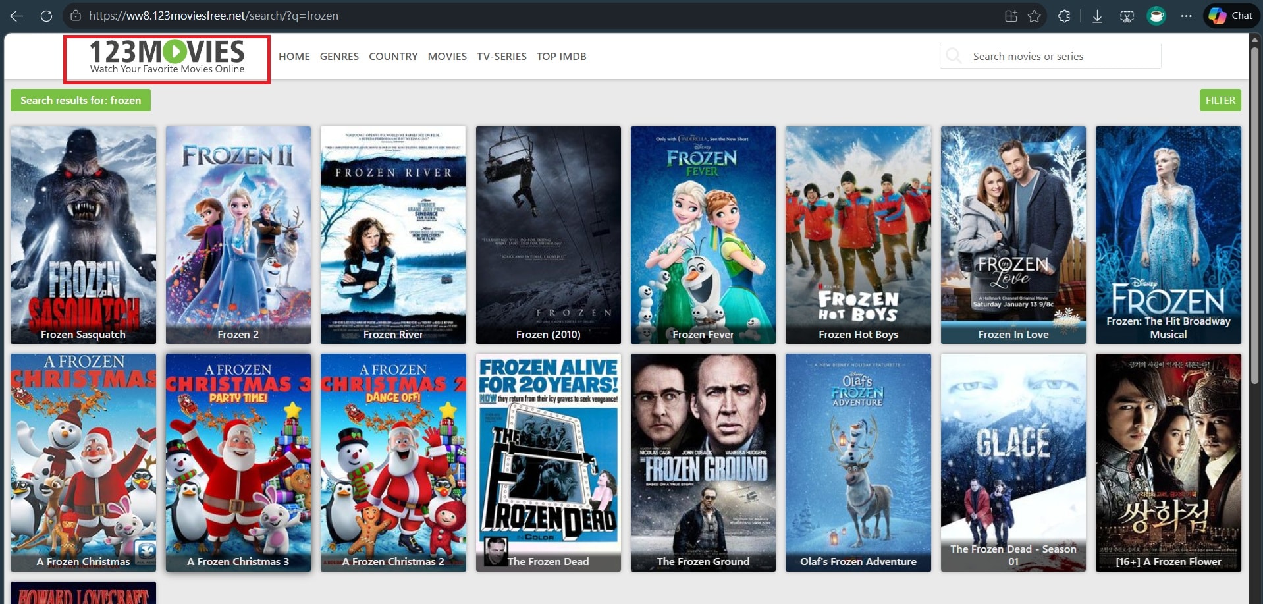Open the browser Downloads icon
This screenshot has width=1263, height=604.
point(1098,15)
